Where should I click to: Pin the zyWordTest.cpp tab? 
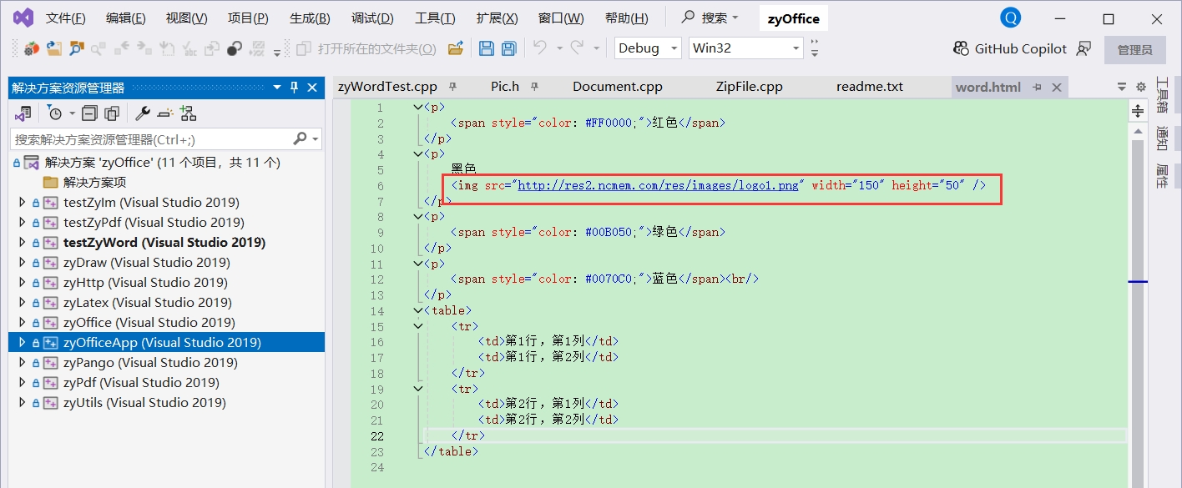coord(453,87)
